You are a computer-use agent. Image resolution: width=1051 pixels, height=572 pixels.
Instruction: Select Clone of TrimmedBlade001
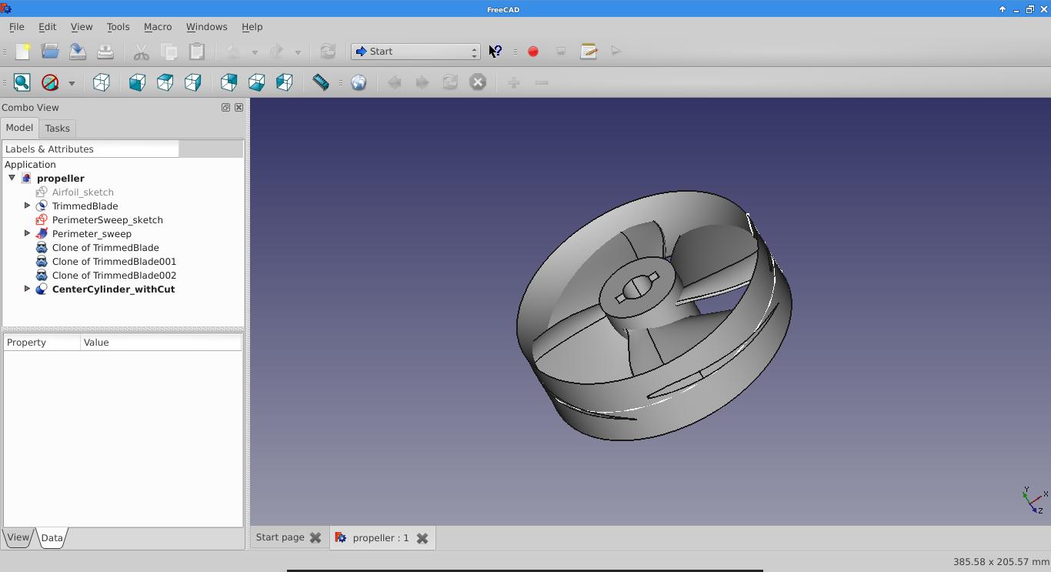click(114, 261)
